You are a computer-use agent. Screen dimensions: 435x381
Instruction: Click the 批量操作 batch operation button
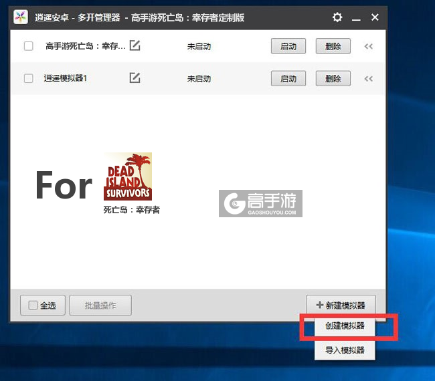[100, 305]
